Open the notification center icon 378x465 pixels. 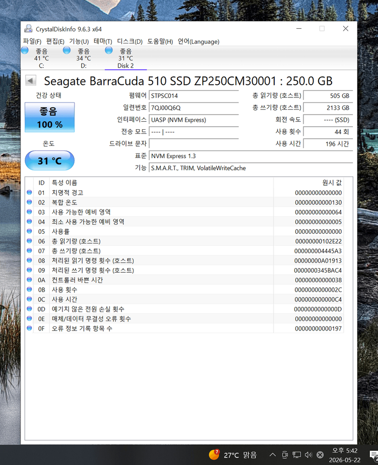(374, 455)
